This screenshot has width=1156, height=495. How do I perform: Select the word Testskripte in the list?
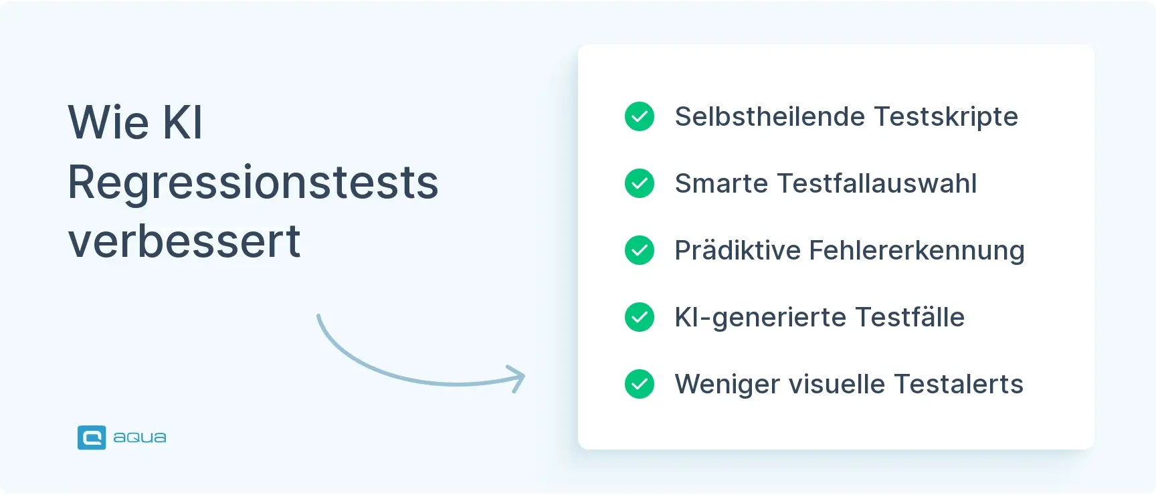coord(946,116)
